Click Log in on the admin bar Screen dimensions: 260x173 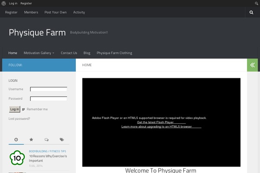coord(13,3)
